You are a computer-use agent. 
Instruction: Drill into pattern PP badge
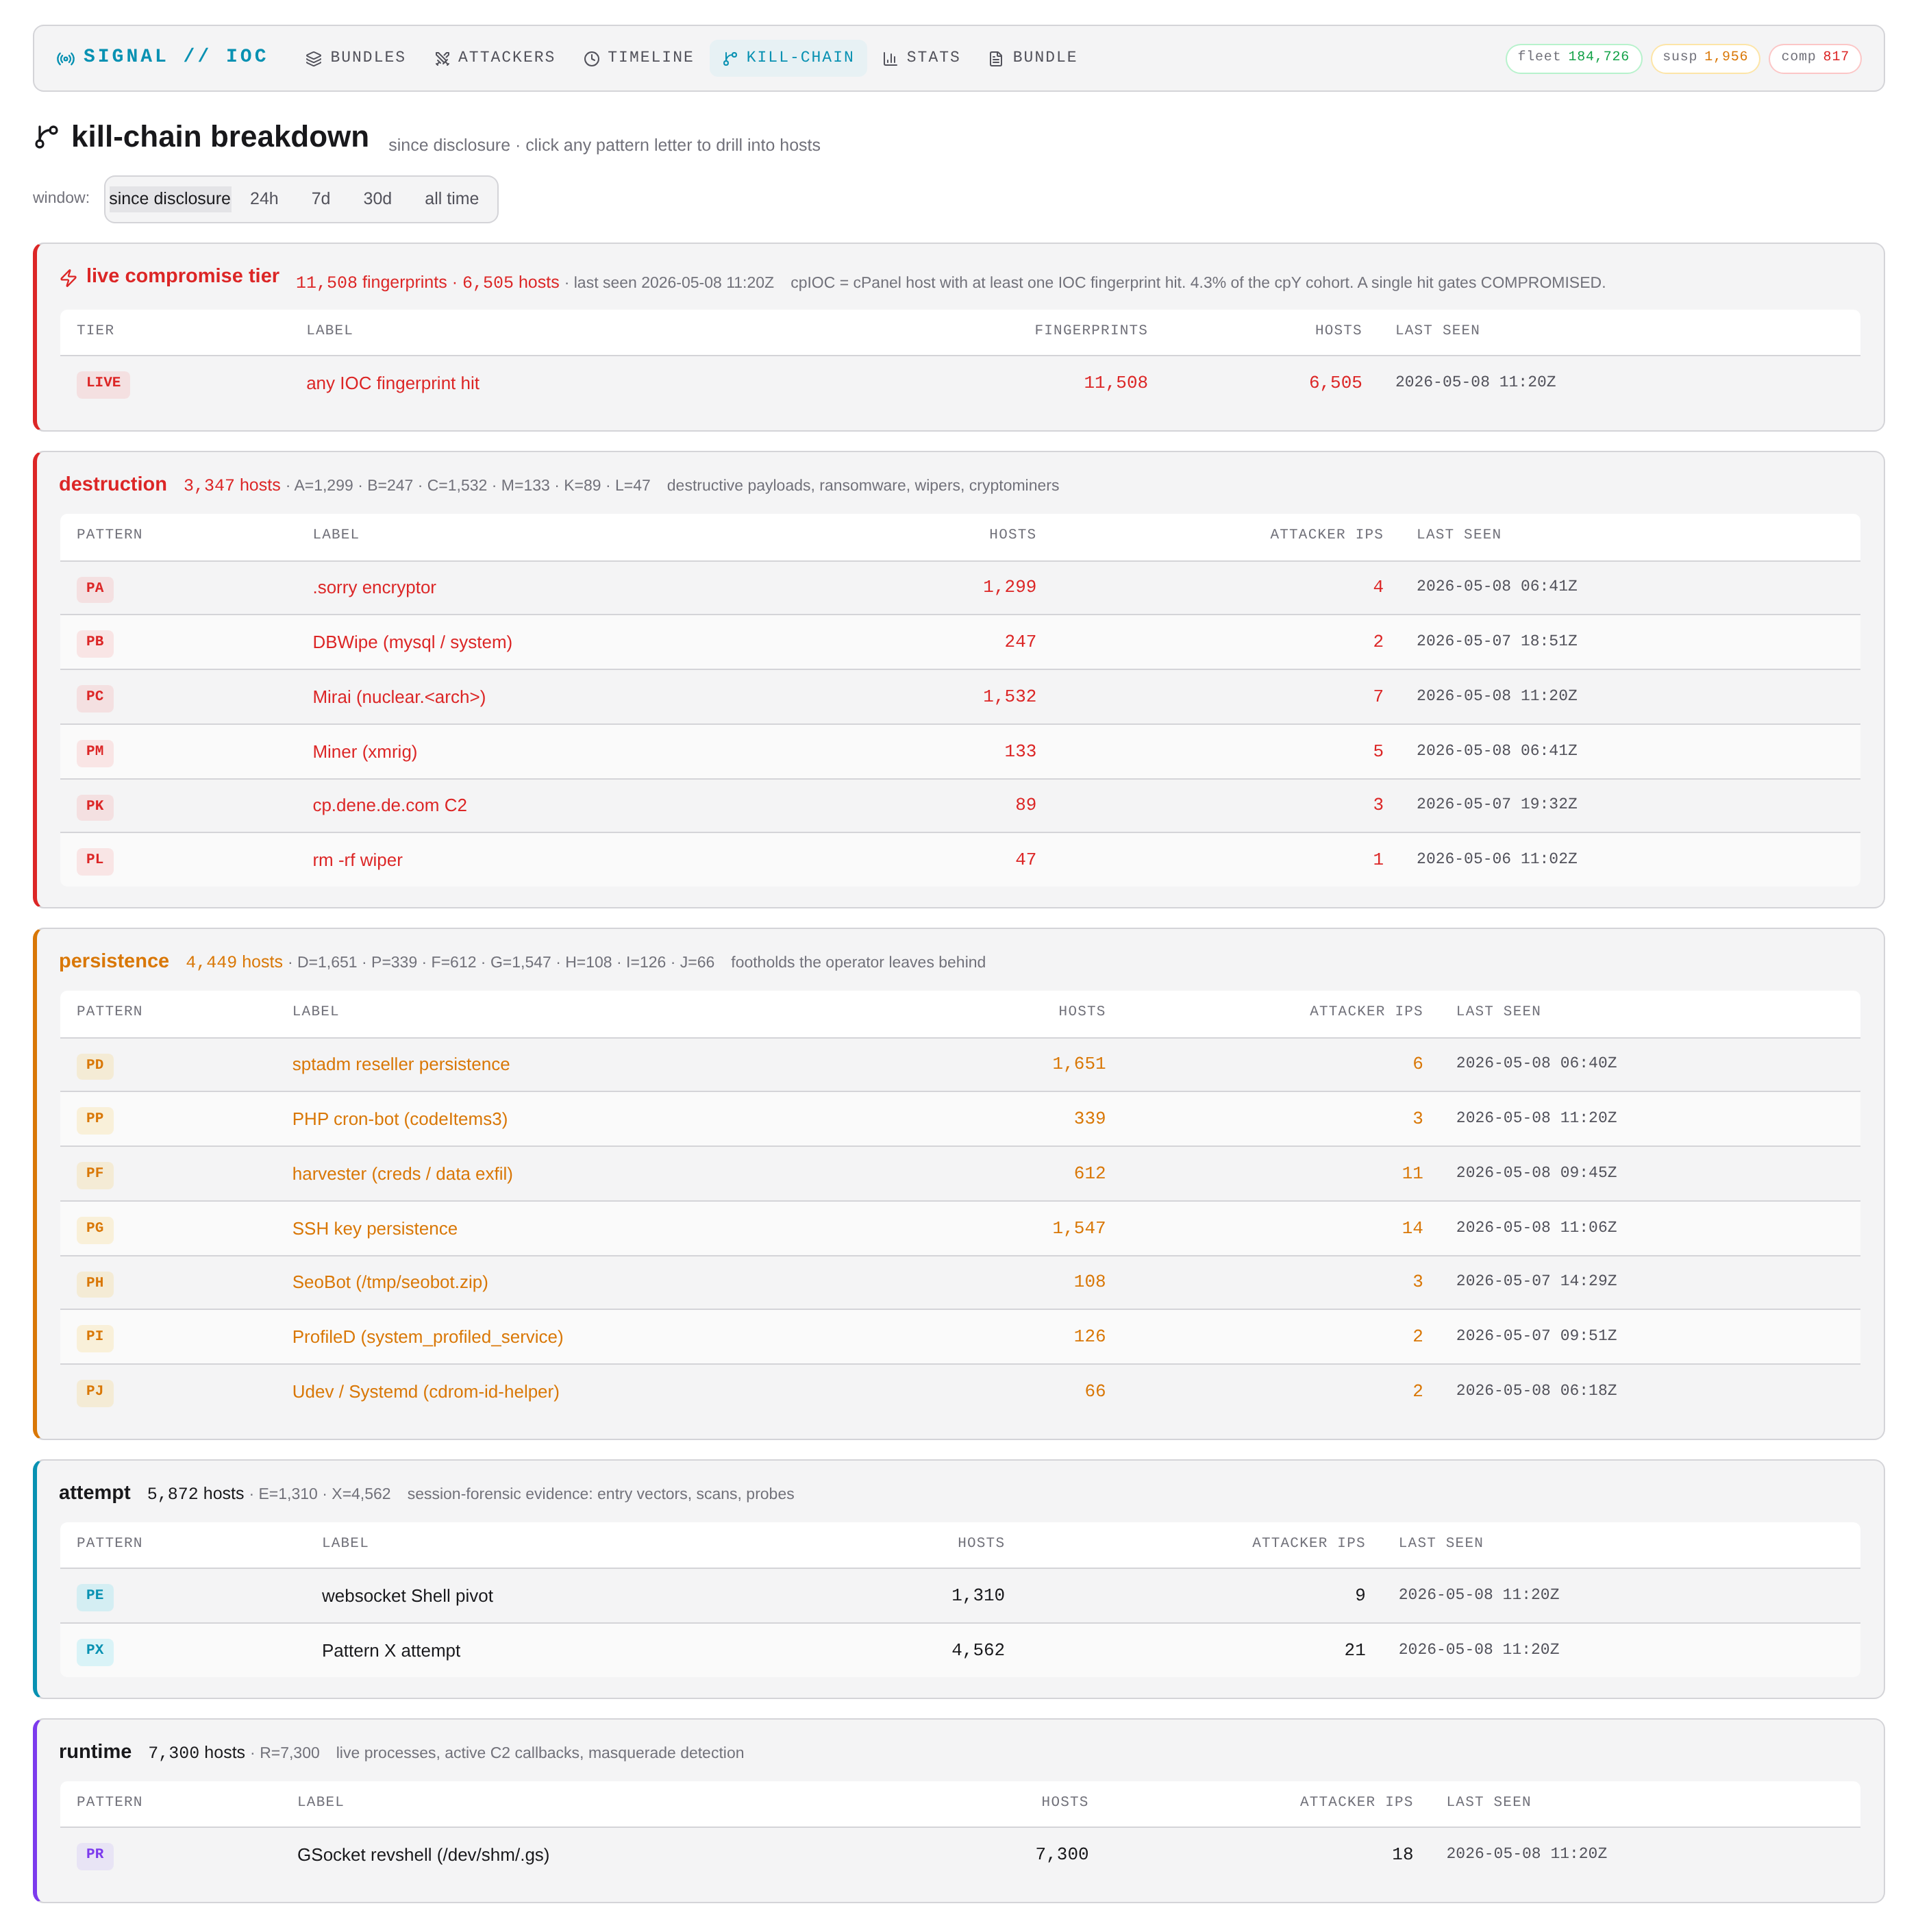coord(95,1120)
